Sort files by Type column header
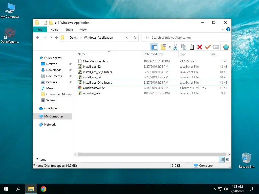The height and width of the screenshot is (194, 259). [193, 54]
